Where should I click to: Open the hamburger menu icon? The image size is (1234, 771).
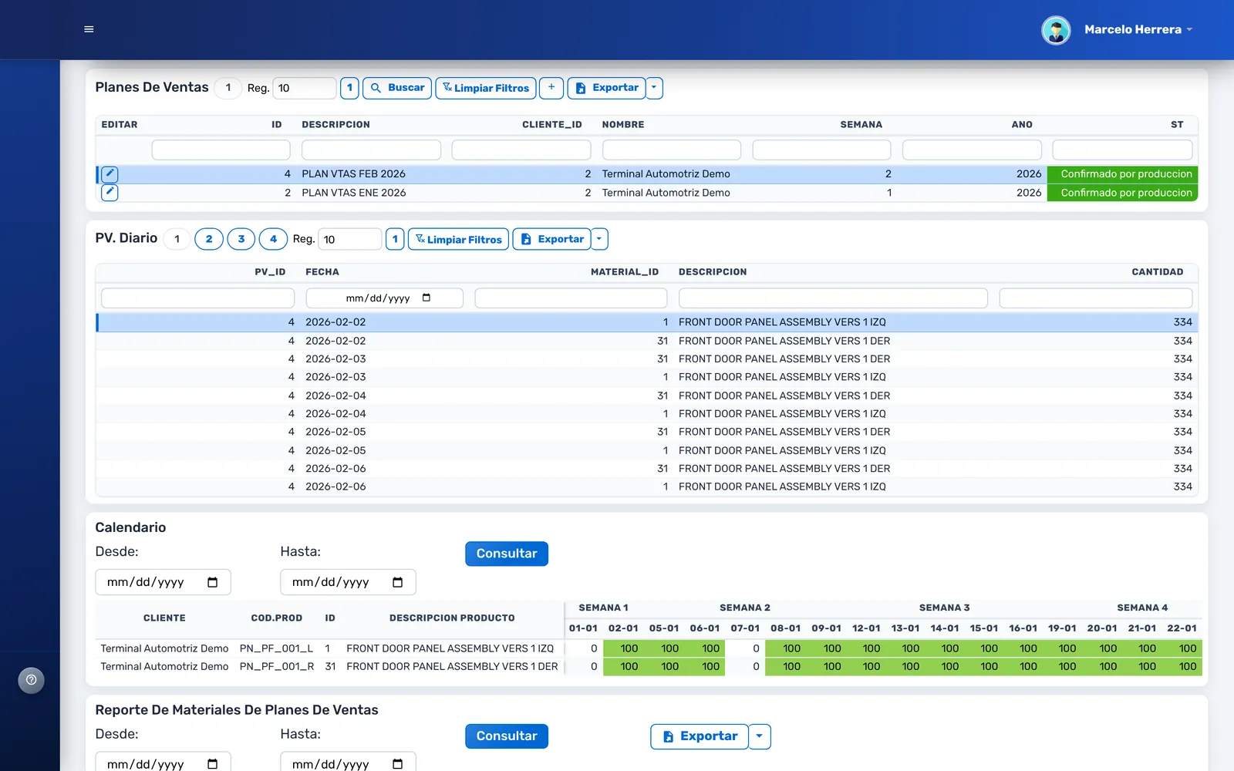point(89,29)
